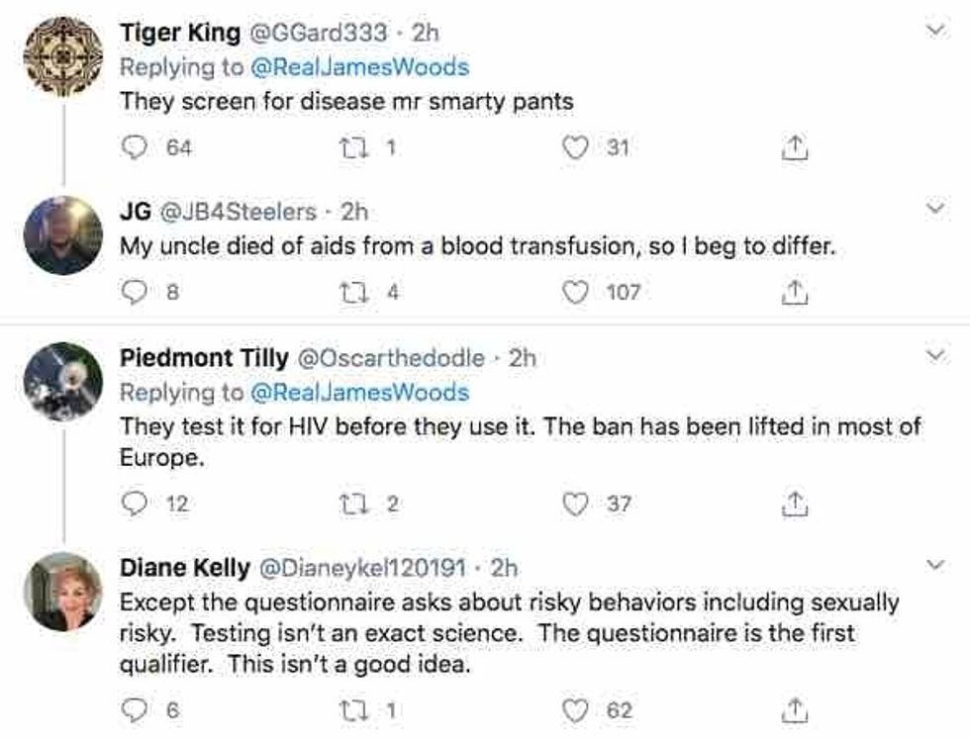970x740 pixels.
Task: Retweet Tiger King's tweet
Action: 351,148
